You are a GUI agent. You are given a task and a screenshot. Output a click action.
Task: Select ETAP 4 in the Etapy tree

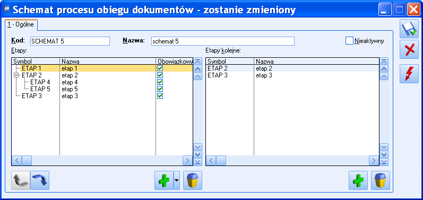pos(40,82)
